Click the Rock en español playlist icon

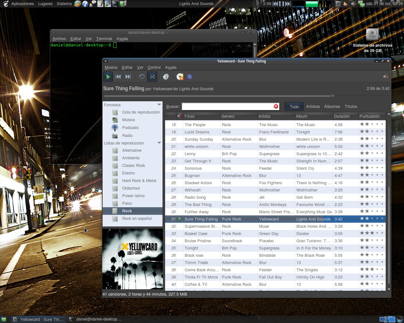(x=115, y=219)
